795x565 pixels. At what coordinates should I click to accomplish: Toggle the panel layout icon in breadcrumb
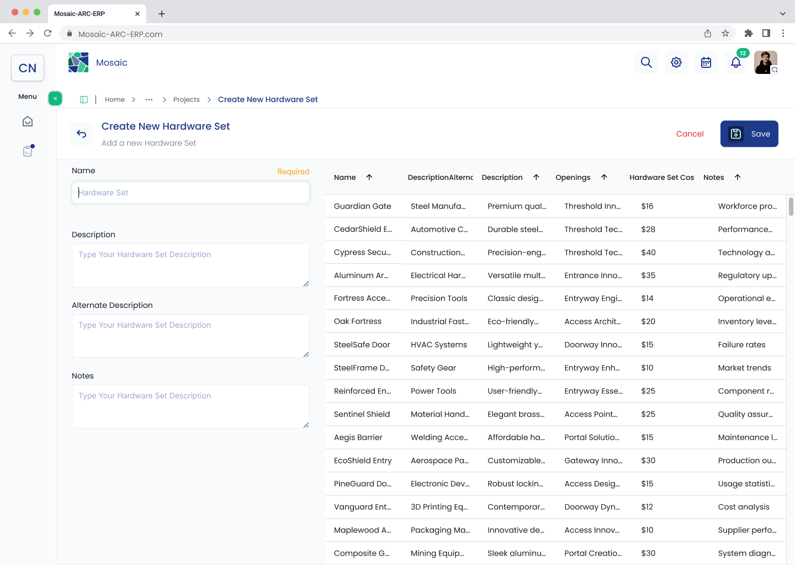click(x=84, y=99)
